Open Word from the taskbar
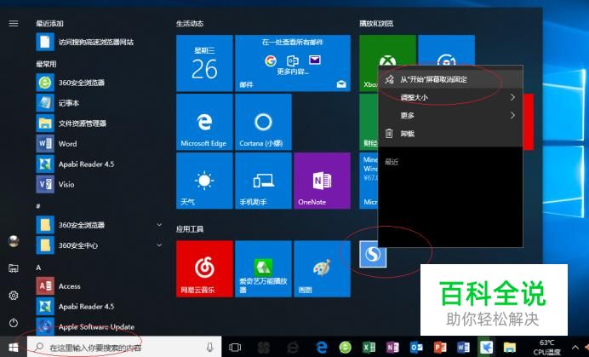Screen dimensions: 589x357 coord(463,347)
